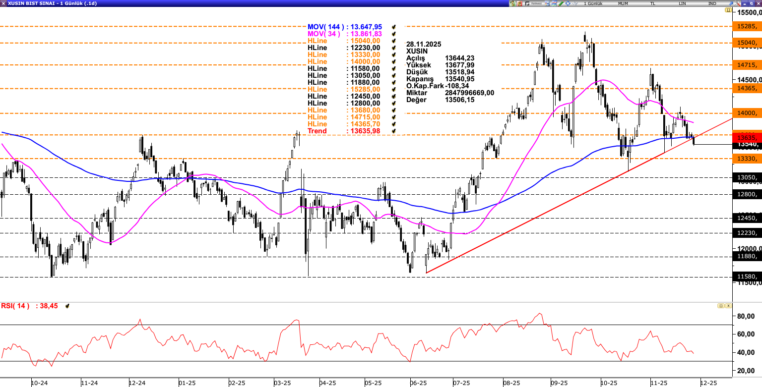Click the first yellow icon in title toolbar
The image size is (762, 387).
[x=512, y=3]
